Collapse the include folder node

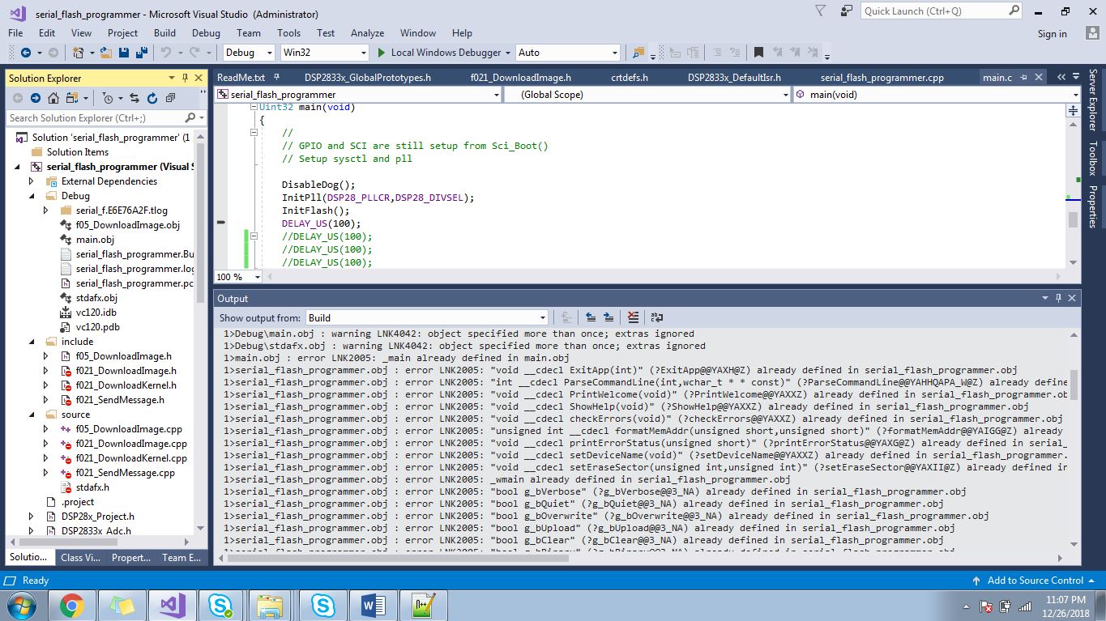[x=32, y=342]
